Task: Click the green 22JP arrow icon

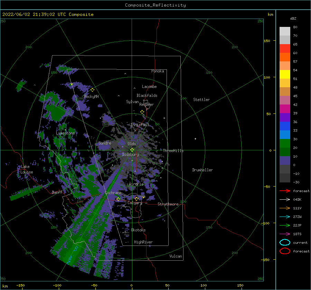Action: [x=285, y=225]
